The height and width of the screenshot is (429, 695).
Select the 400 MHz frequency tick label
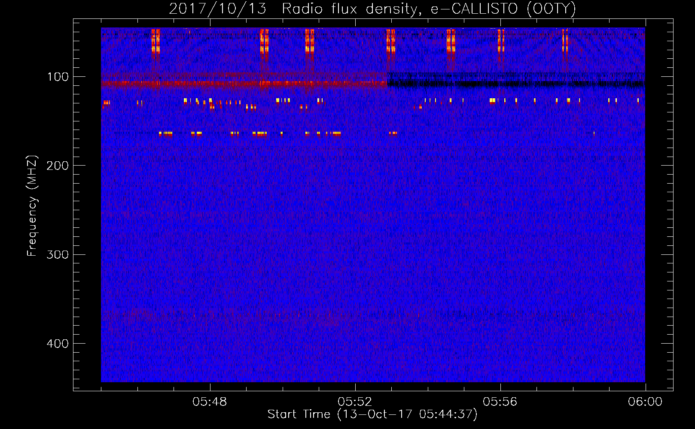[58, 344]
